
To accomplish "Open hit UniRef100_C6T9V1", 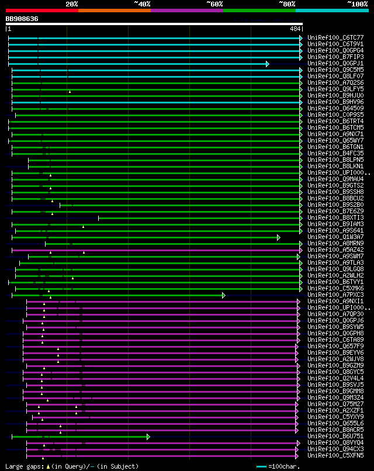I will pyautogui.click(x=335, y=44).
